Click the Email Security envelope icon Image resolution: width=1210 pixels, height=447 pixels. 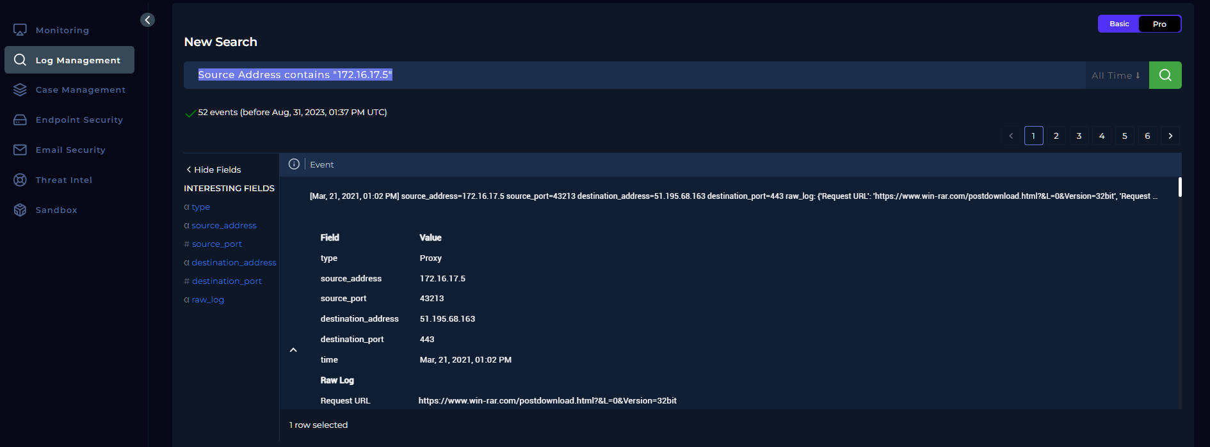[x=20, y=150]
